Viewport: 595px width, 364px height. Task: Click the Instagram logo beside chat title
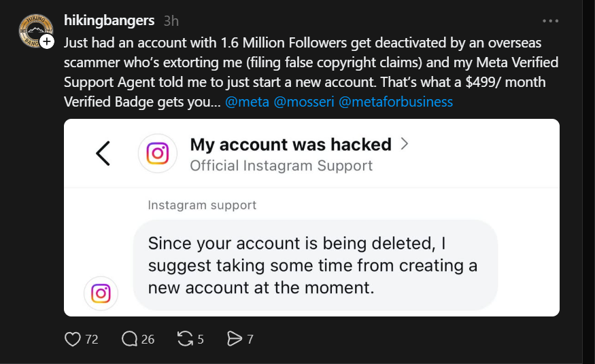(158, 153)
